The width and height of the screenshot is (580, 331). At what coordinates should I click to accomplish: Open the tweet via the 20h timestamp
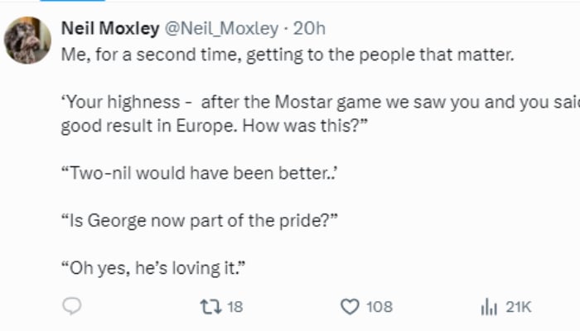[x=310, y=29]
